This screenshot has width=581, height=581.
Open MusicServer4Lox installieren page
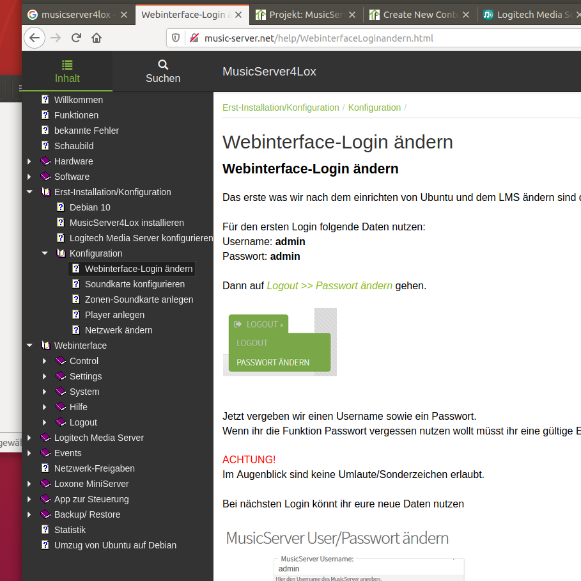pos(127,223)
